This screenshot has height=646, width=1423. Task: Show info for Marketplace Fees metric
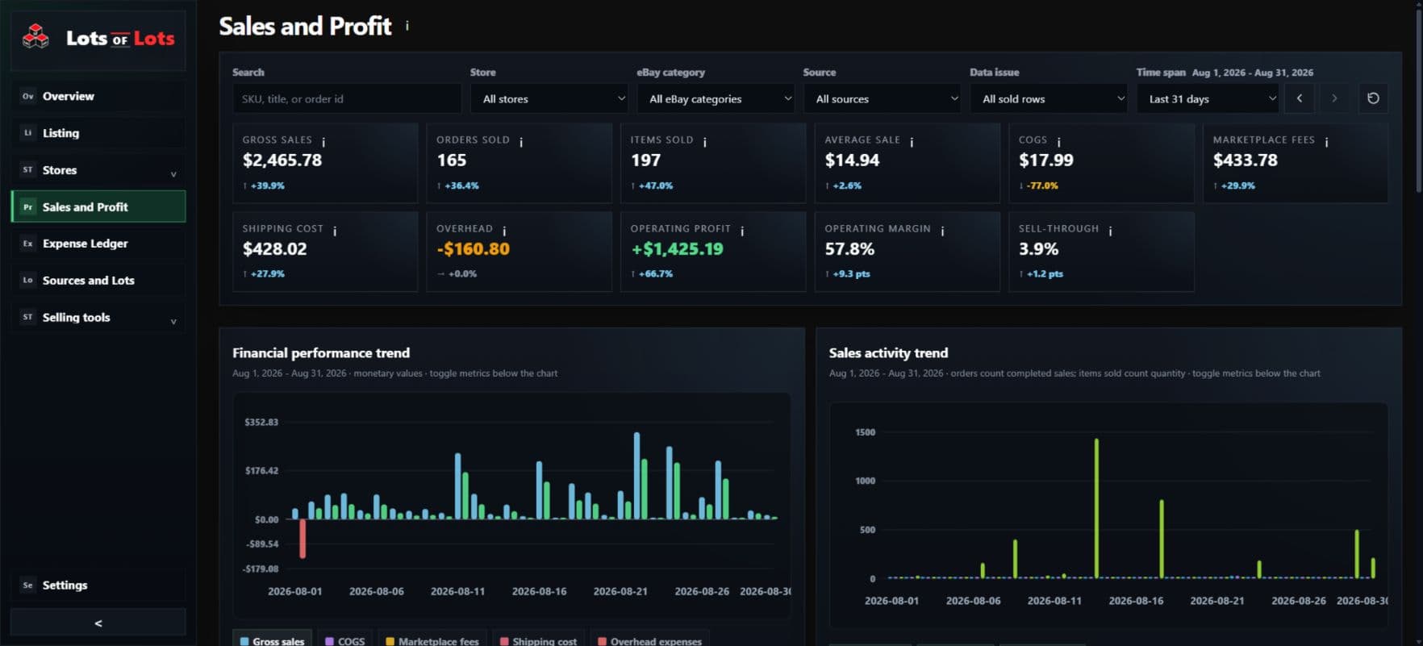click(x=1326, y=142)
